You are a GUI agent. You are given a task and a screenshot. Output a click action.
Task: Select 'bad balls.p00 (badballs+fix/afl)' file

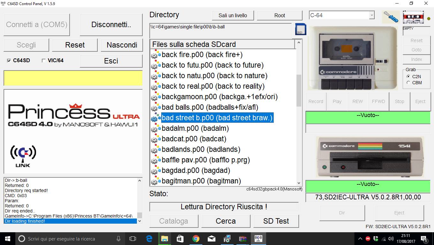[x=210, y=108]
